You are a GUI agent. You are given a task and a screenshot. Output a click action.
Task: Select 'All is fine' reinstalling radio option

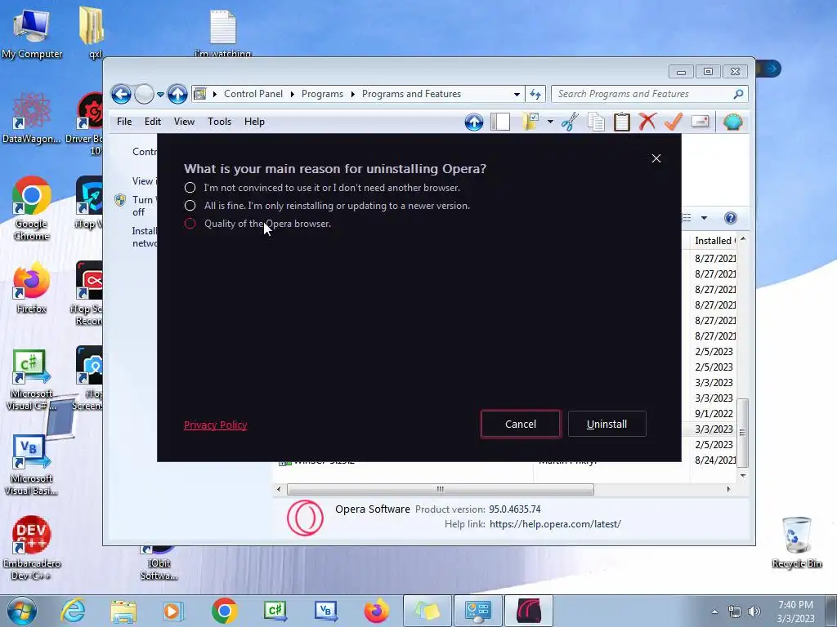(x=190, y=206)
